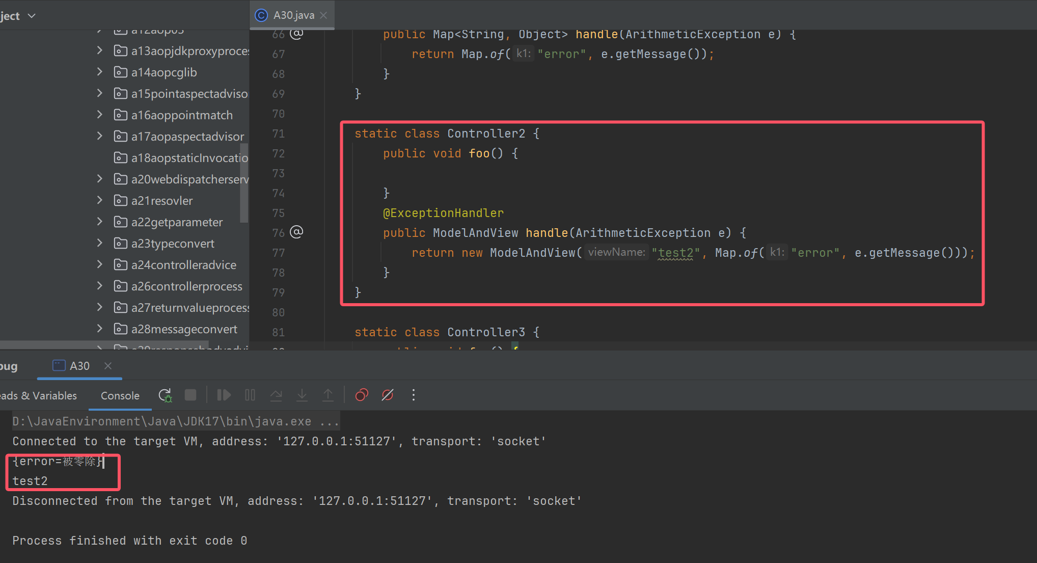Click Controller2 class name
Screen dimensions: 1037x563
(x=486, y=133)
